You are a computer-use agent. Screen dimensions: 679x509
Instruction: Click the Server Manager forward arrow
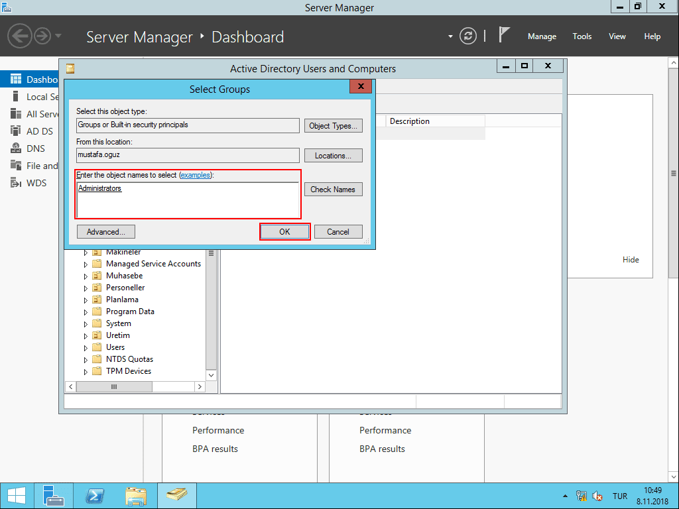click(42, 36)
